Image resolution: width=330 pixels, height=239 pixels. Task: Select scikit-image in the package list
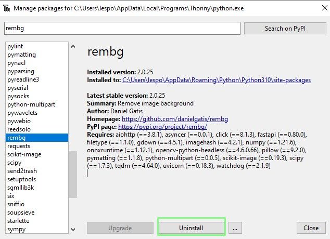24,154
